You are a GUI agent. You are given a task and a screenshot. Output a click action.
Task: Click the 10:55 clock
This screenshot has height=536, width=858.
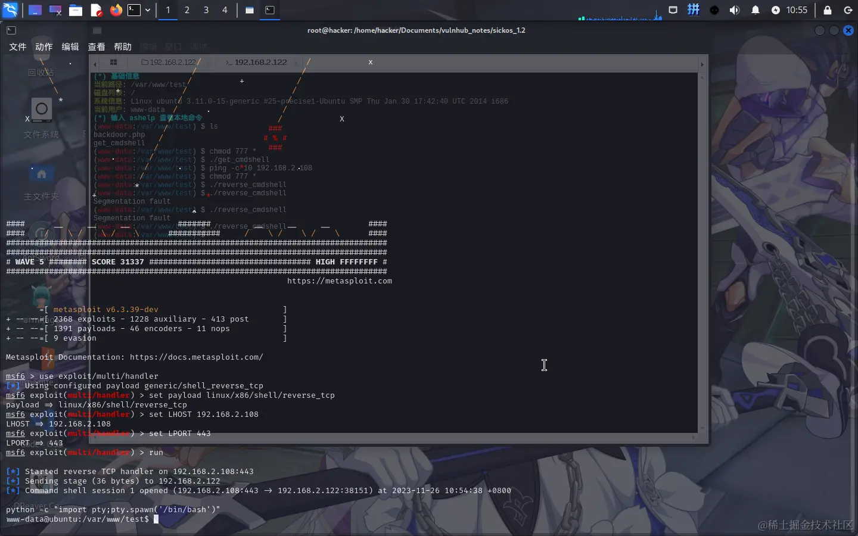tap(797, 10)
